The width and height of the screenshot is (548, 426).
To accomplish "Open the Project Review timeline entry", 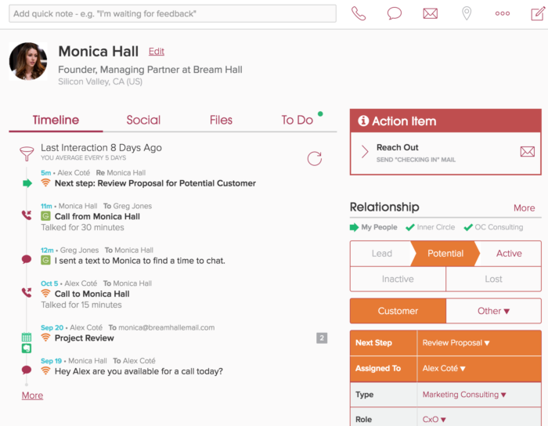I will click(x=85, y=338).
